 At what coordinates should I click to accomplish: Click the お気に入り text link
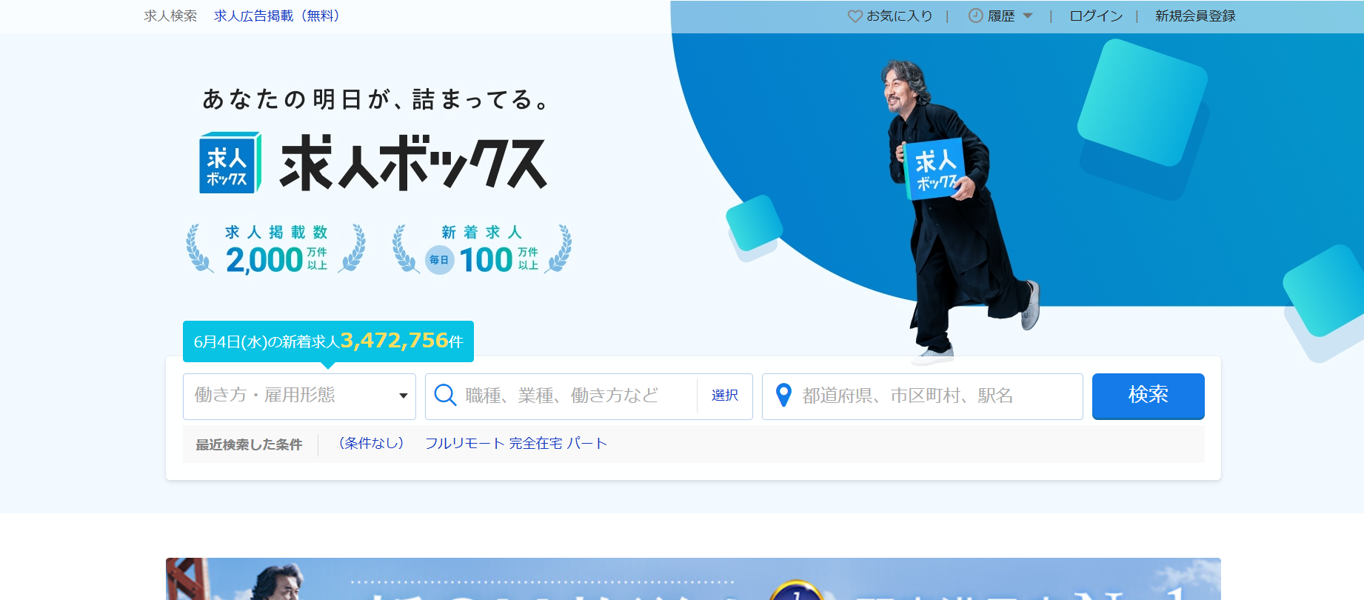(900, 16)
